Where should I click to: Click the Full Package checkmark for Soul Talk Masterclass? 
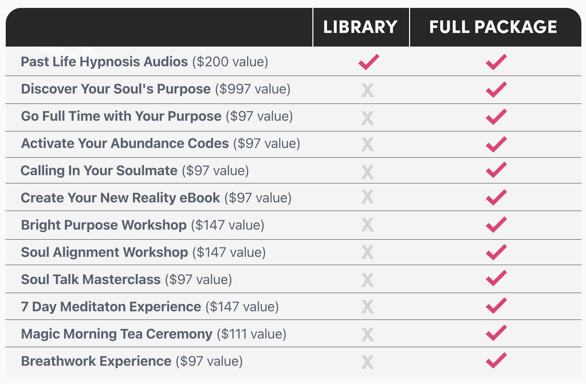(496, 278)
